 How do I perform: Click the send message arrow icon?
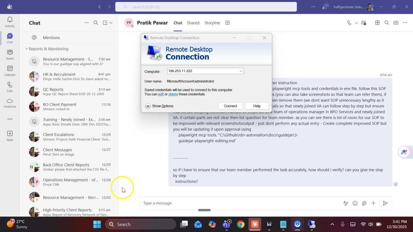point(385,203)
